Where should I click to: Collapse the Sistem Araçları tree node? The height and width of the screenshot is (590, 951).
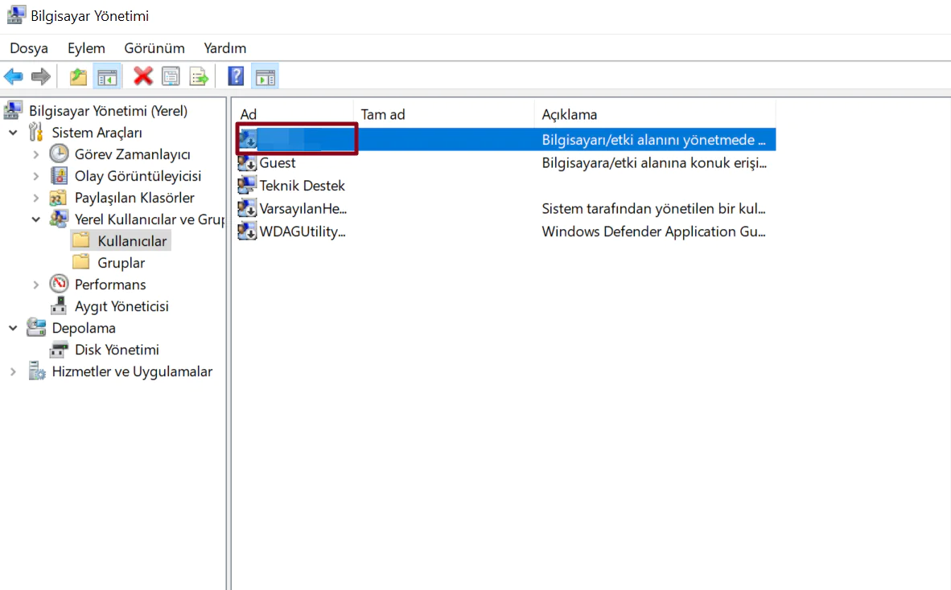[x=14, y=133]
